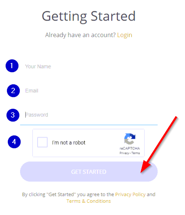This screenshot has width=185, height=215.
Task: Click the blue circle numbered 2
Action: [13, 90]
